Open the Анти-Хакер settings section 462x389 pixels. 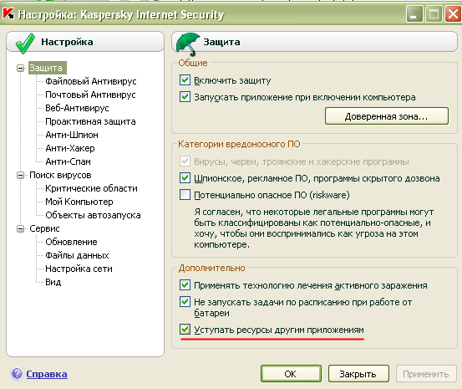pos(70,148)
